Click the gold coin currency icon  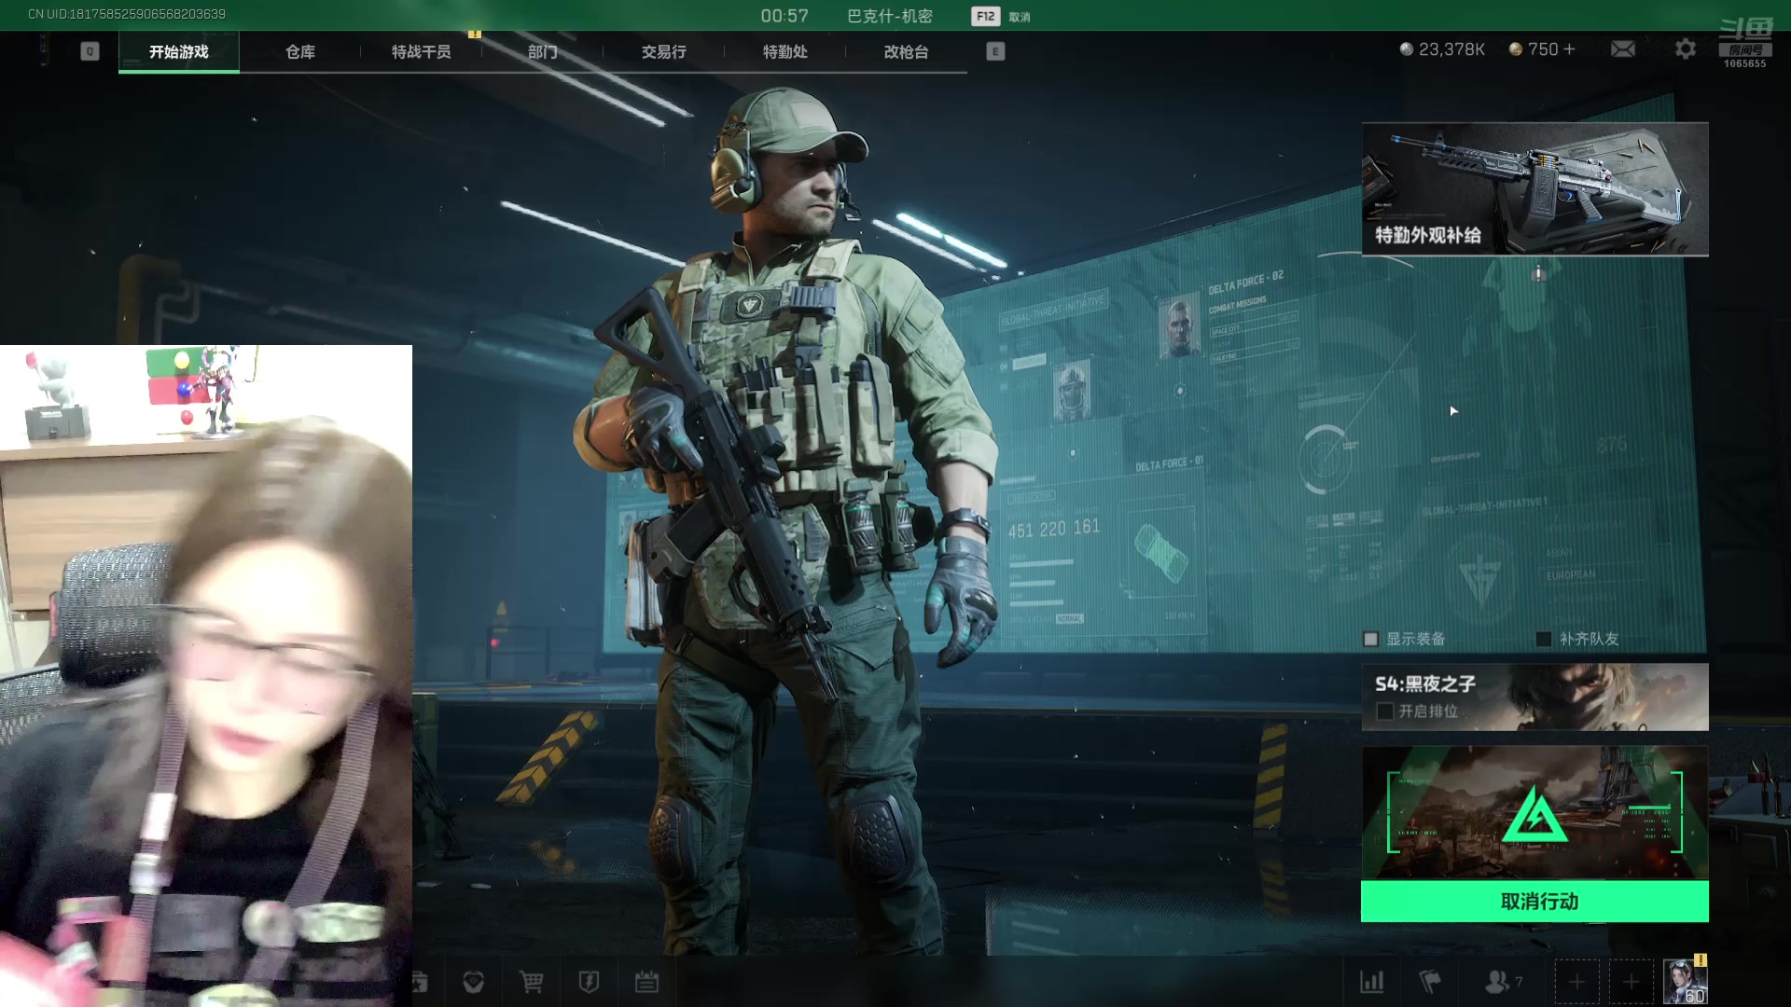(x=1516, y=49)
